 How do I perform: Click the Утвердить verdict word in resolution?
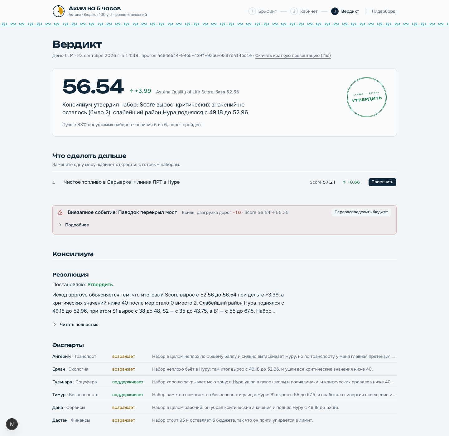coord(100,284)
